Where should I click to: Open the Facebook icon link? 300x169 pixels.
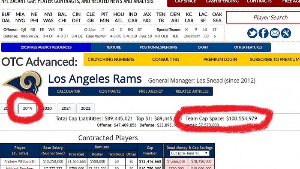264,33
